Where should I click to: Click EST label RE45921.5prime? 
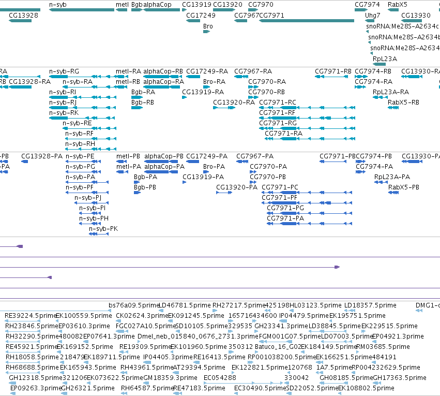click(32, 347)
